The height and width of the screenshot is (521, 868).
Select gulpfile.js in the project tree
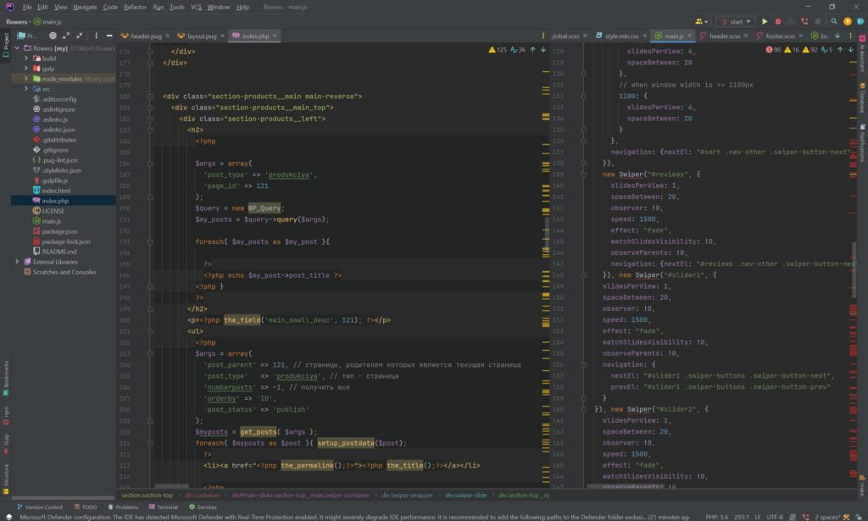(x=54, y=180)
